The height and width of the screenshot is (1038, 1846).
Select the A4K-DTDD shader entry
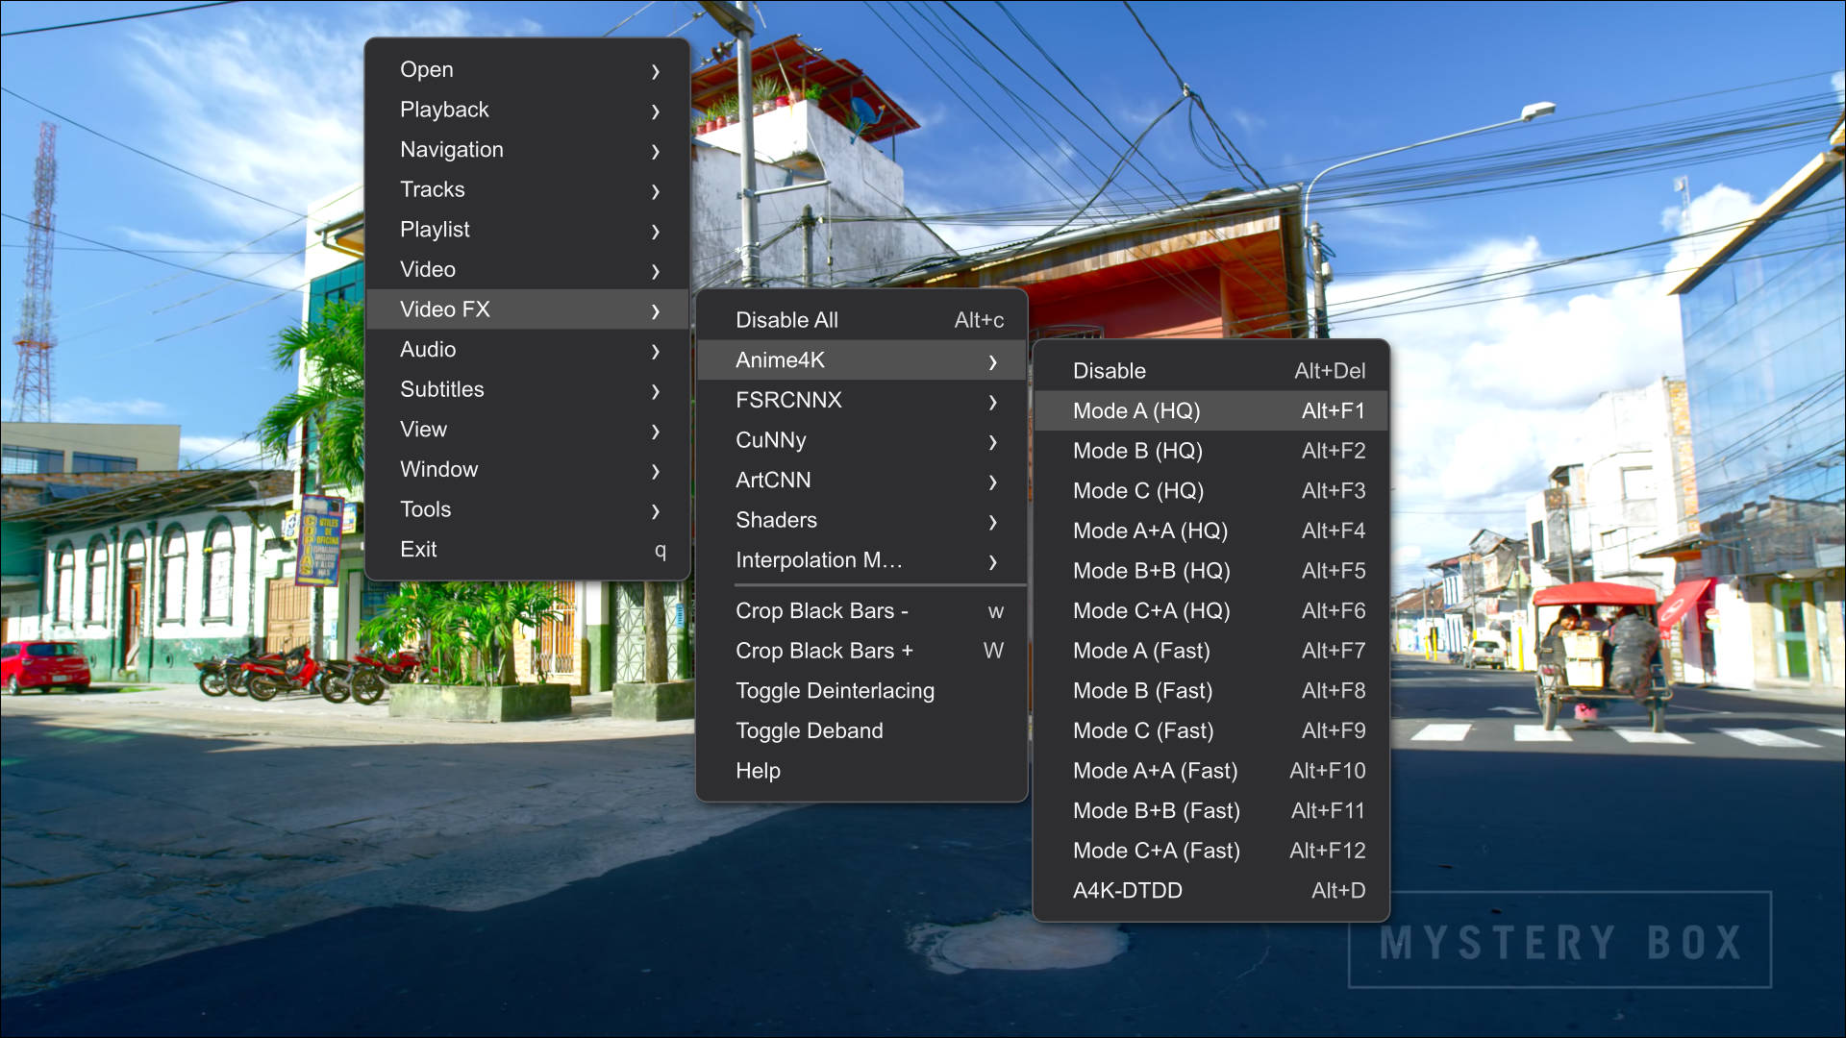point(1211,891)
